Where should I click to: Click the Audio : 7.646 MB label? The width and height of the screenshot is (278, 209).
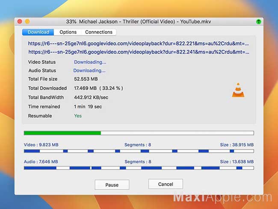coord(41,161)
